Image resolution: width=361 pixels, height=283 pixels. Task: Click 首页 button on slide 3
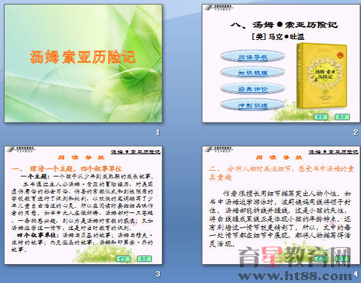tap(123, 259)
